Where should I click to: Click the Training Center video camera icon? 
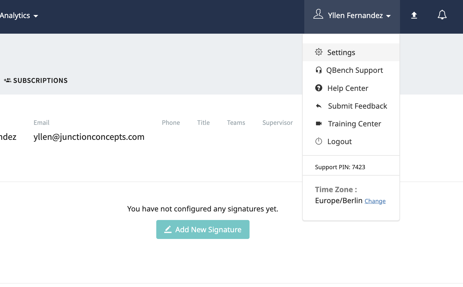click(x=319, y=123)
